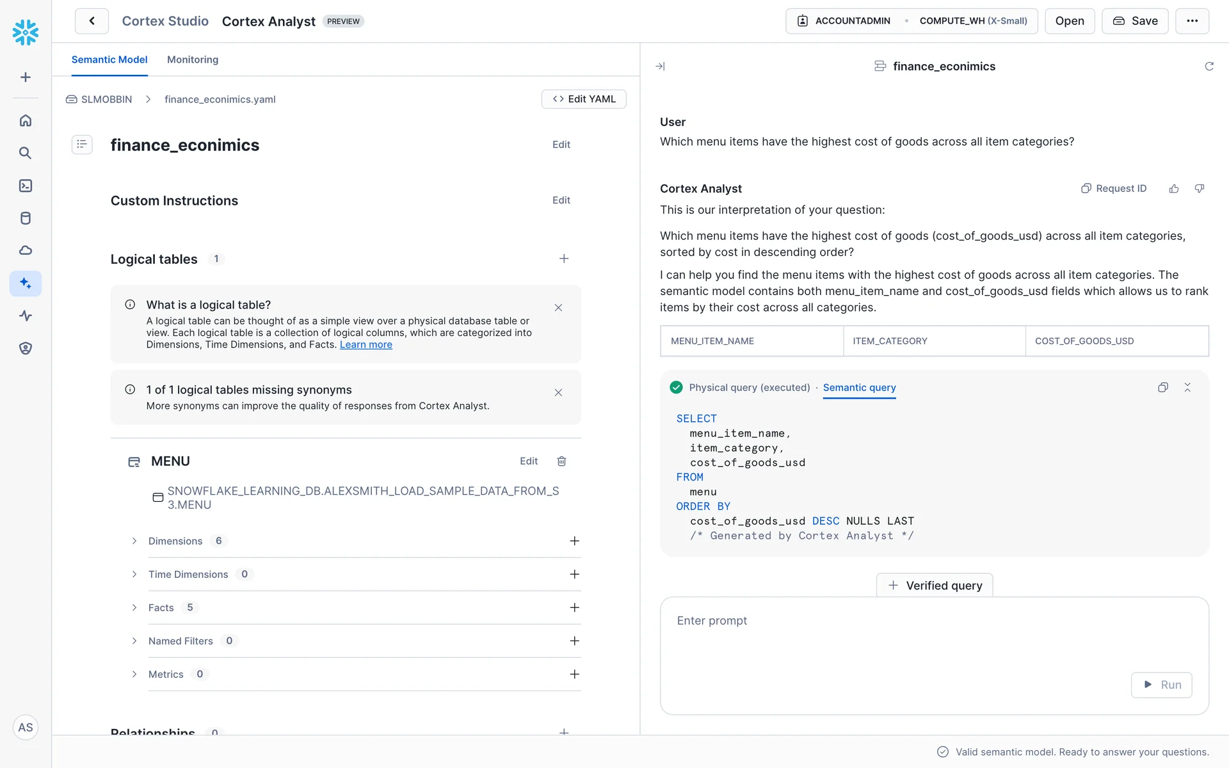Switch to the Monitoring tab
Screen dimensions: 1229x768
tap(193, 60)
